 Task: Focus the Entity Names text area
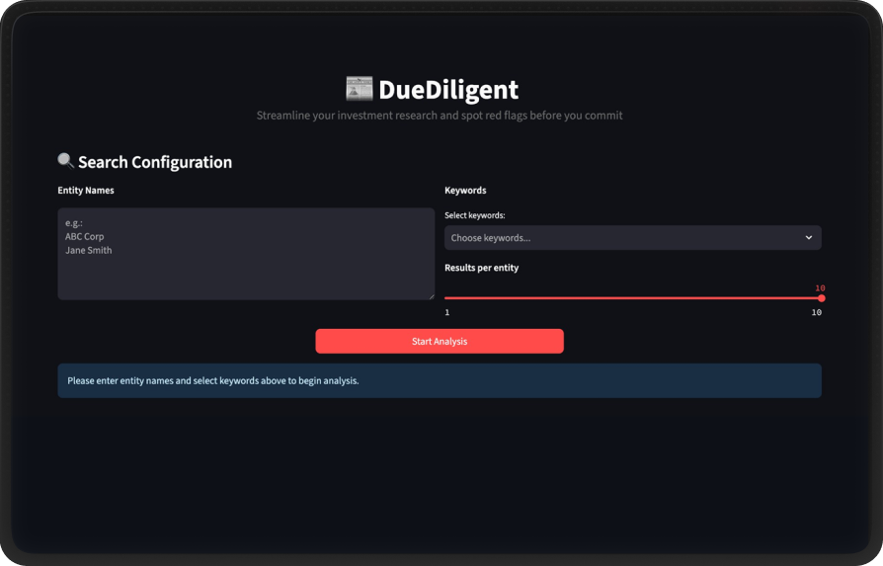click(246, 254)
